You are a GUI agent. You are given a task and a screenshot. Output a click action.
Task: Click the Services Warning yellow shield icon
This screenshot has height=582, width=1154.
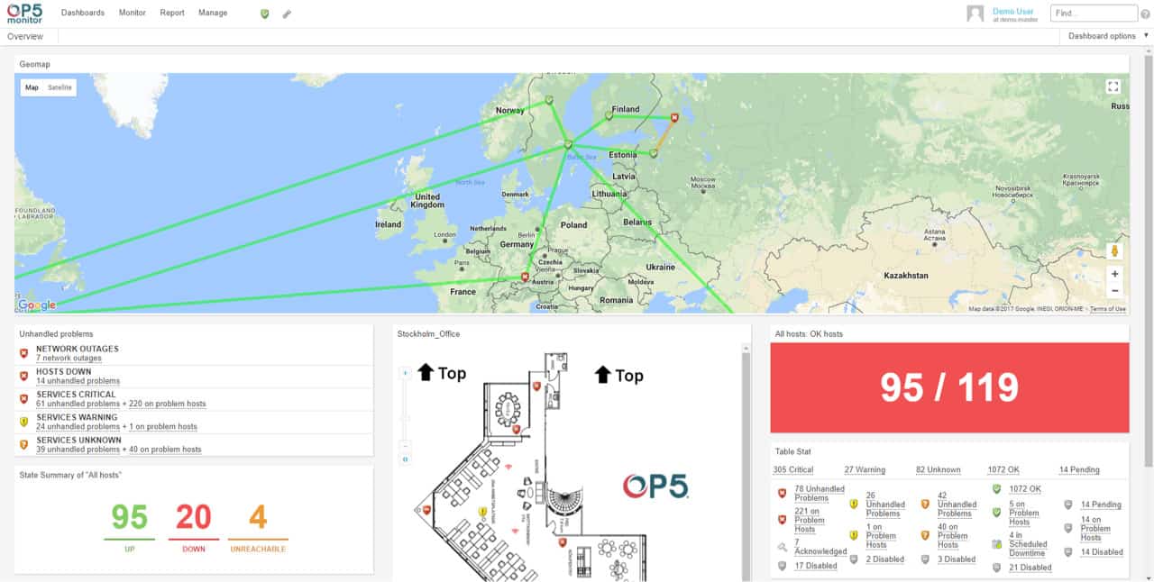[x=23, y=418]
